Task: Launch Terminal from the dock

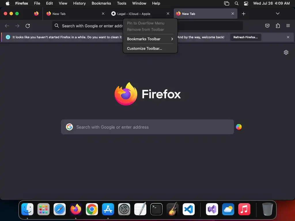Action: click(156, 209)
